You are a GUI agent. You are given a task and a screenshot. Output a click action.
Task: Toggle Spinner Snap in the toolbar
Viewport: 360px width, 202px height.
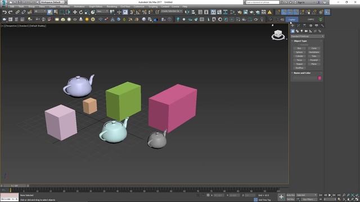150,12
